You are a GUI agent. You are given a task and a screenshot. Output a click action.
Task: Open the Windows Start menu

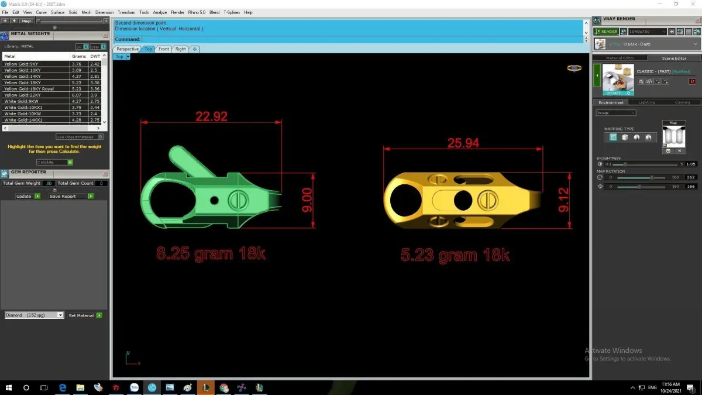pos(9,387)
